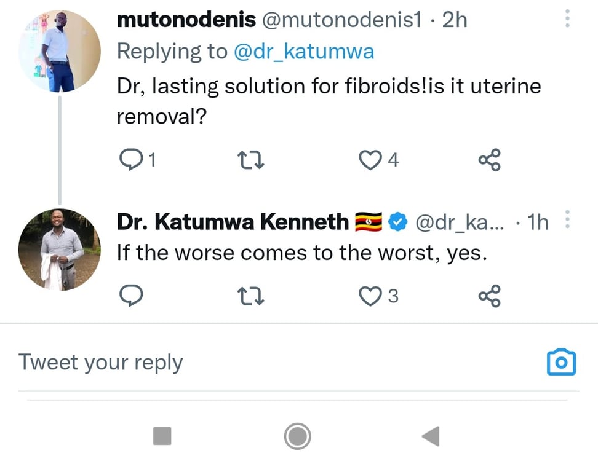The width and height of the screenshot is (598, 472).
Task: View Dr. Katumwa Kenneth's profile name
Action: [x=233, y=222]
